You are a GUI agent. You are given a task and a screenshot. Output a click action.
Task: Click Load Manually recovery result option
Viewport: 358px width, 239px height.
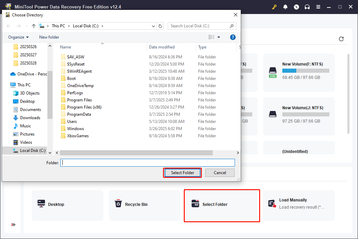point(299,206)
